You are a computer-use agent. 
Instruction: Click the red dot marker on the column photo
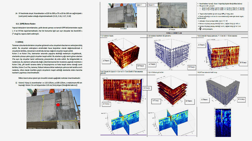[58, 105]
